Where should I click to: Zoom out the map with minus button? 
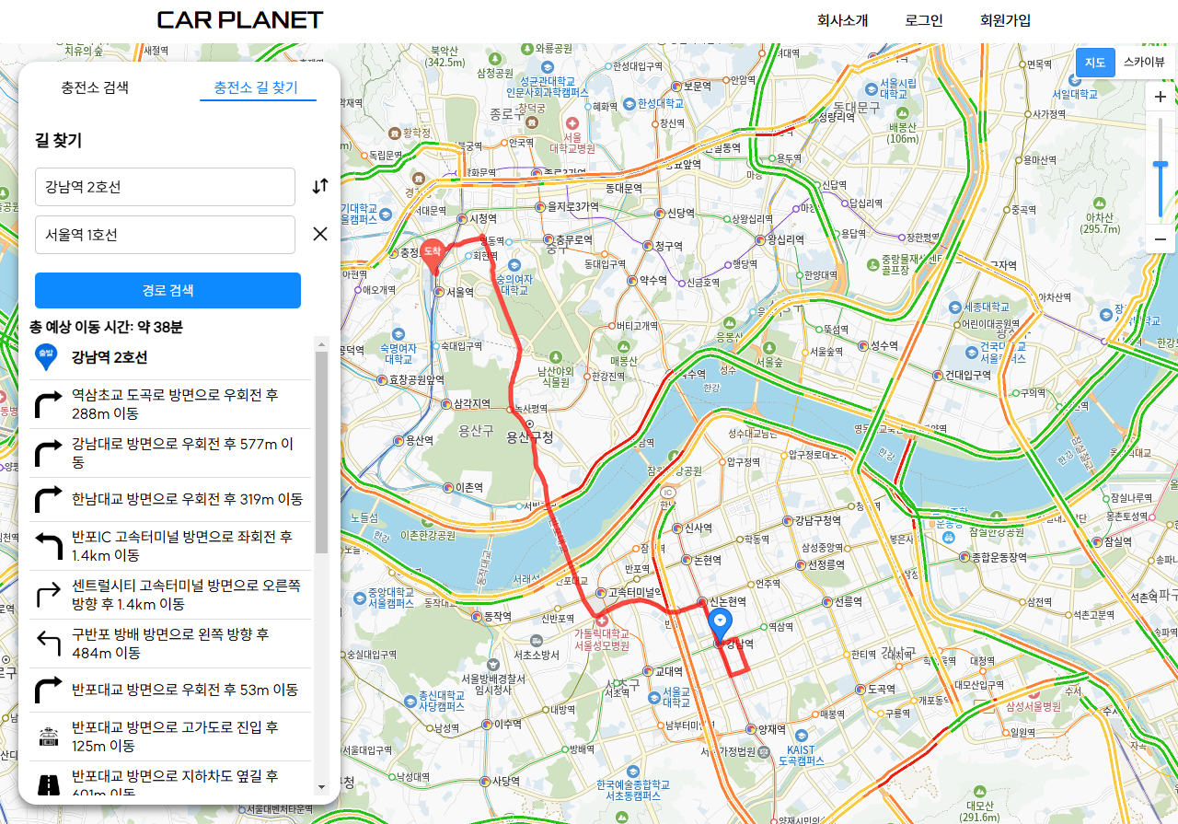point(1161,239)
